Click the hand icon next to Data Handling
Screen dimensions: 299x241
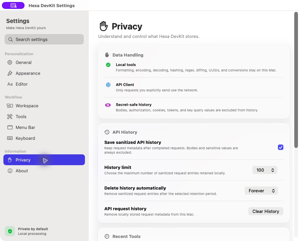pos(107,55)
